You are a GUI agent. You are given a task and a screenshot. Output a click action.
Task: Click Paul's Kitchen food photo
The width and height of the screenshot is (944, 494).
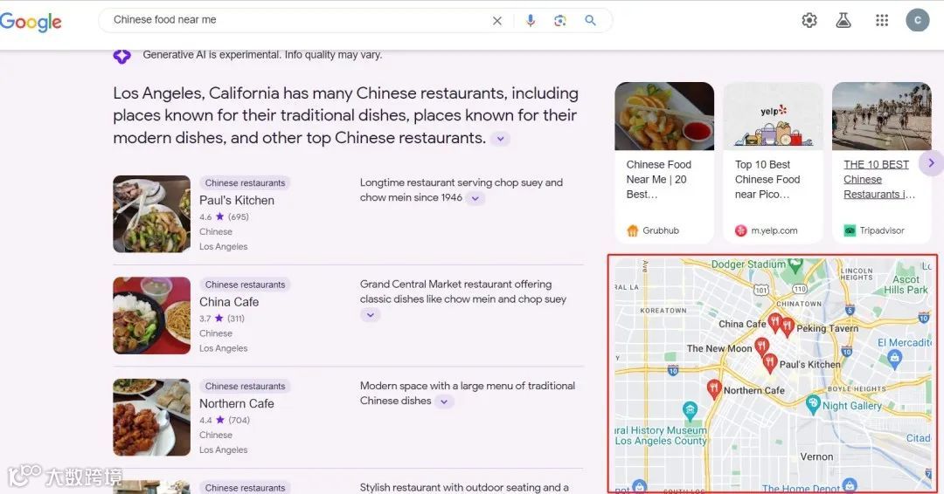152,214
